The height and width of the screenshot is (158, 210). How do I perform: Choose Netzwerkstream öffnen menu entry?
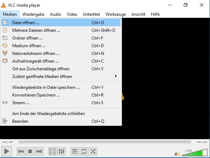click(x=61, y=53)
